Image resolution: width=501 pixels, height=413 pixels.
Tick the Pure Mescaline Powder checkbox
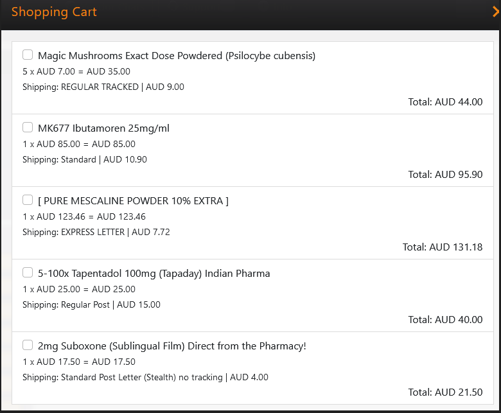point(28,200)
